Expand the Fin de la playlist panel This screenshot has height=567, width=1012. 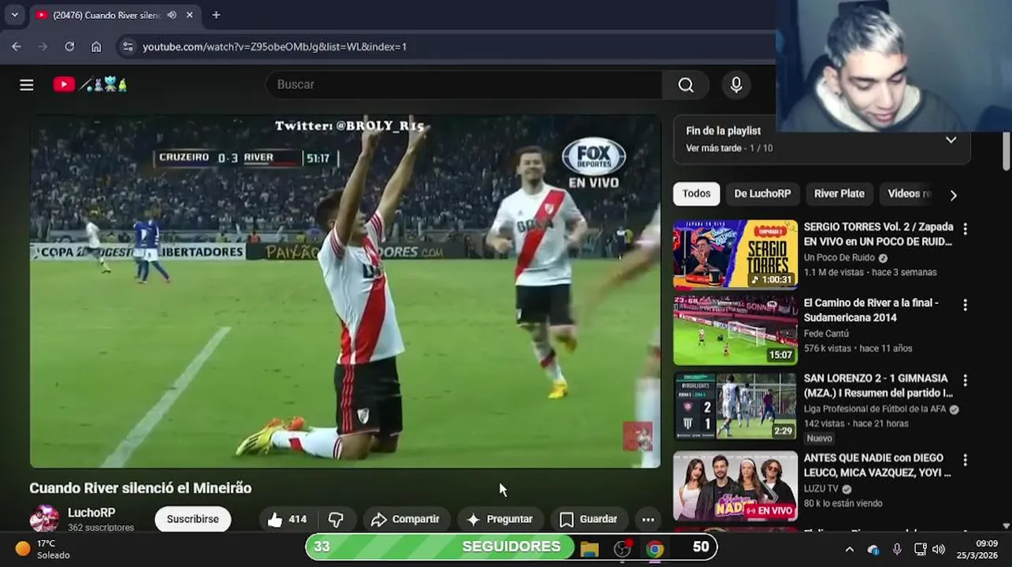point(951,140)
